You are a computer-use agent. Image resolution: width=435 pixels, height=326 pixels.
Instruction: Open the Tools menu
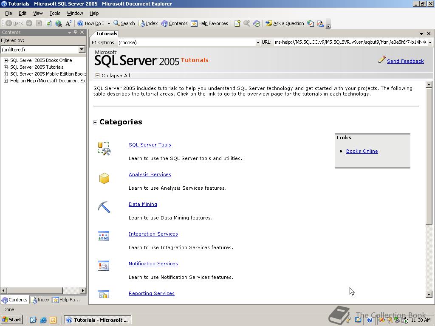click(x=55, y=13)
